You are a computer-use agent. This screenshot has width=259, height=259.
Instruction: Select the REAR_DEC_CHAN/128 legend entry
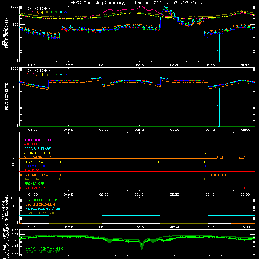pos(43,208)
